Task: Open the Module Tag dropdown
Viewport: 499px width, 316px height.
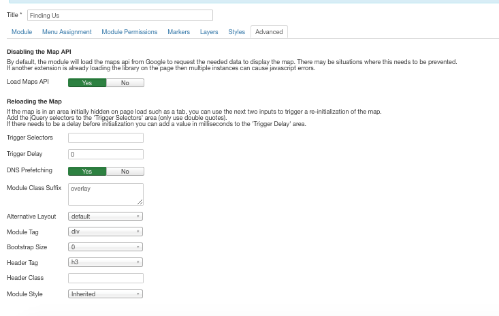Action: pyautogui.click(x=106, y=232)
